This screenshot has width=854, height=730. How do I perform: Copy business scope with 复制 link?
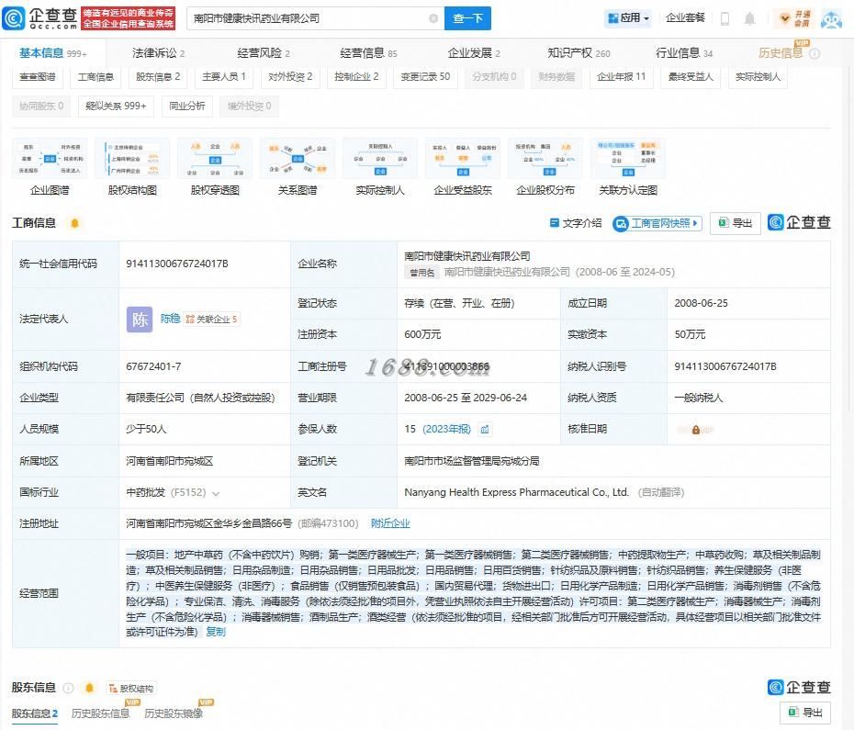(x=216, y=632)
